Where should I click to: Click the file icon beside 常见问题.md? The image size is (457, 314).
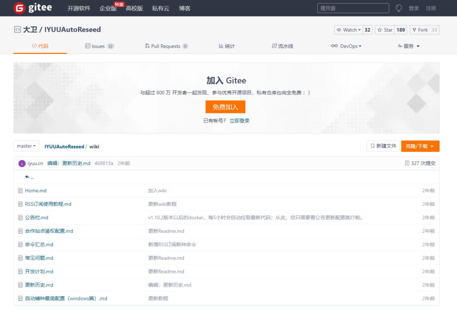click(20, 258)
